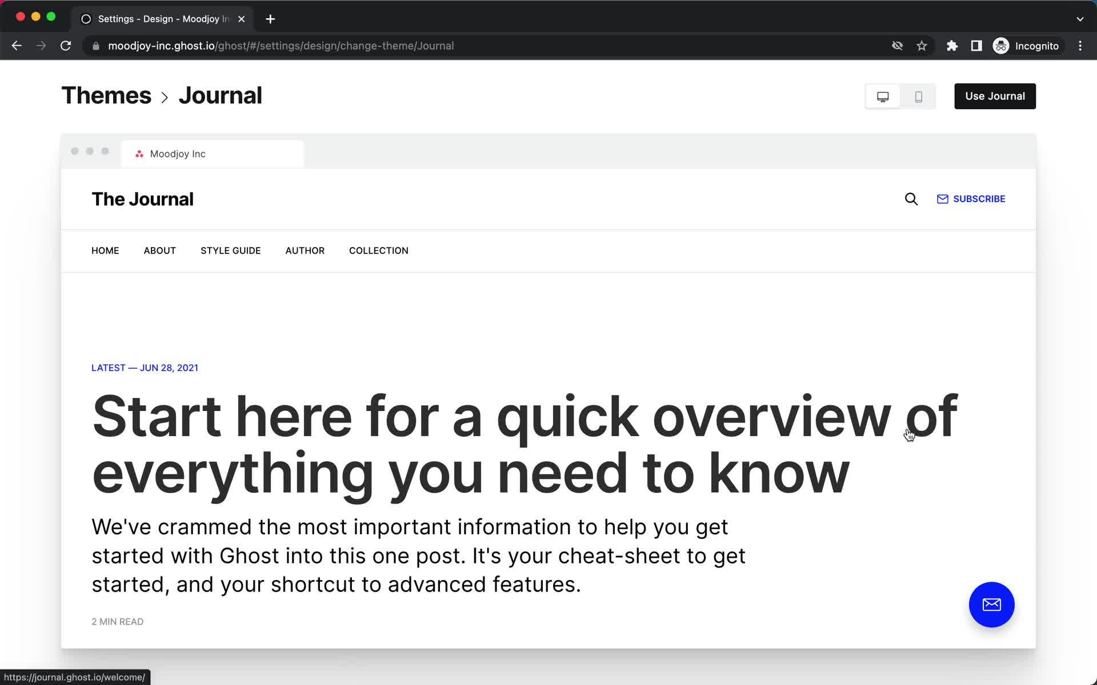
Task: Click the STYLE GUIDE menu item
Action: coord(231,250)
